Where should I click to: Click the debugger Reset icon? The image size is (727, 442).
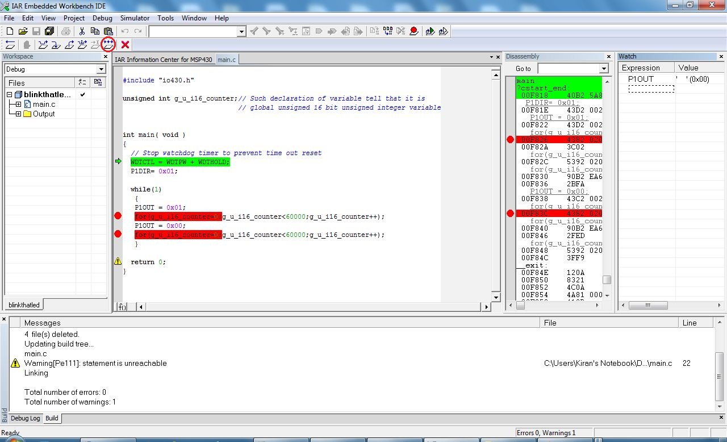(x=10, y=44)
